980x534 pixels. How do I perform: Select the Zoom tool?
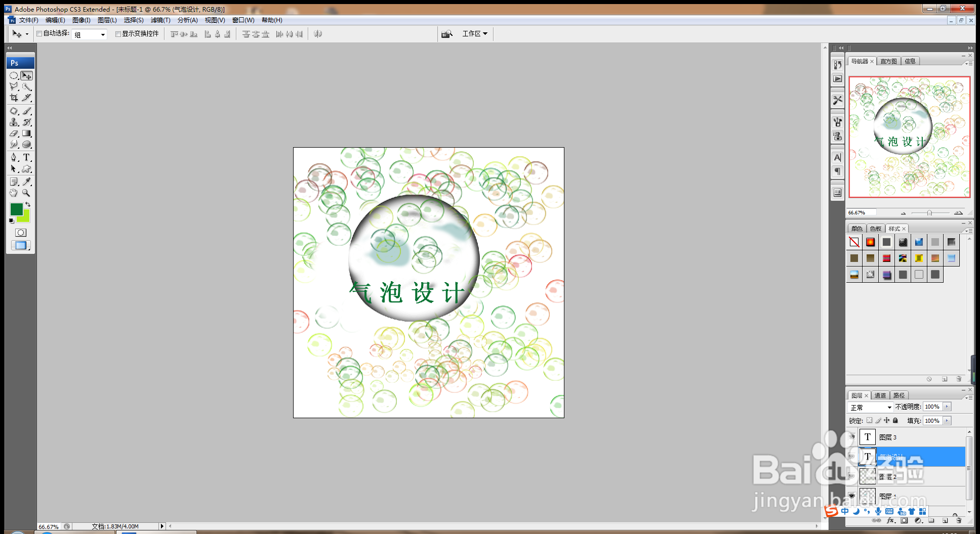click(27, 193)
